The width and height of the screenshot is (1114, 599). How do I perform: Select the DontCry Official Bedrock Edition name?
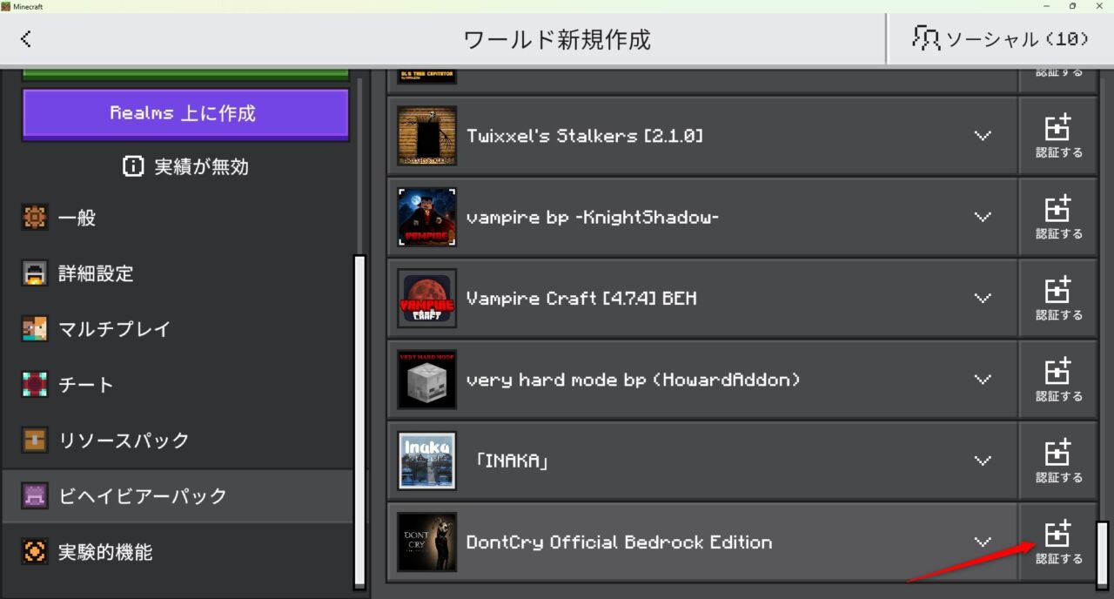click(619, 542)
